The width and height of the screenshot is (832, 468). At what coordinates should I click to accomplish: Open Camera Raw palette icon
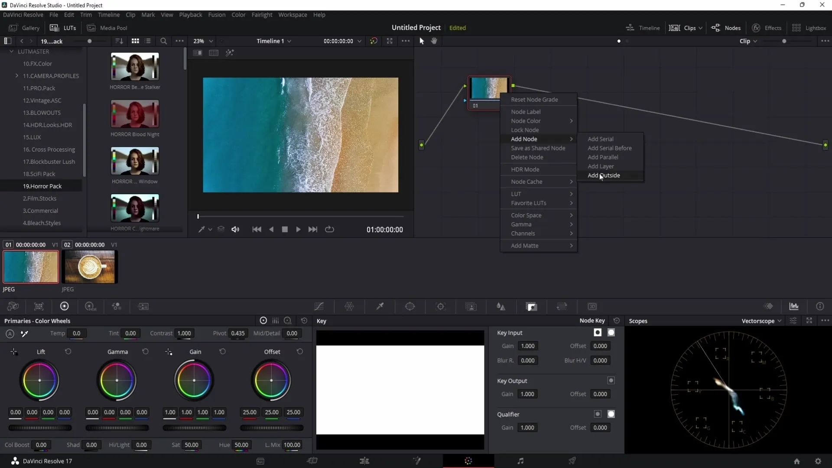pyautogui.click(x=13, y=306)
